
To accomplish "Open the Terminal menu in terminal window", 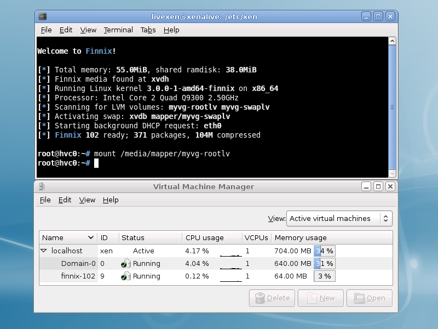I will click(x=118, y=30).
